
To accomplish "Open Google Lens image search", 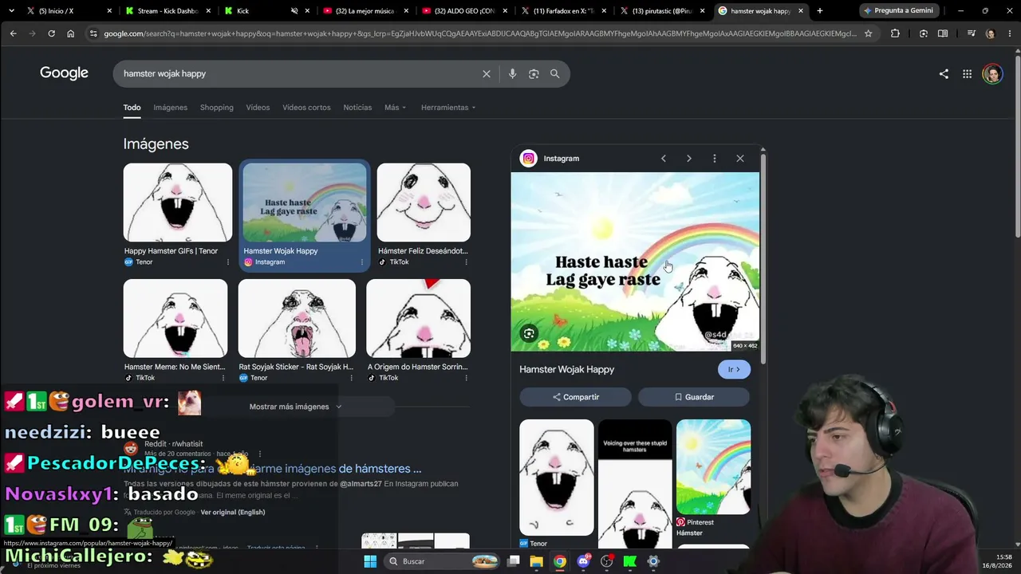I will (x=534, y=73).
